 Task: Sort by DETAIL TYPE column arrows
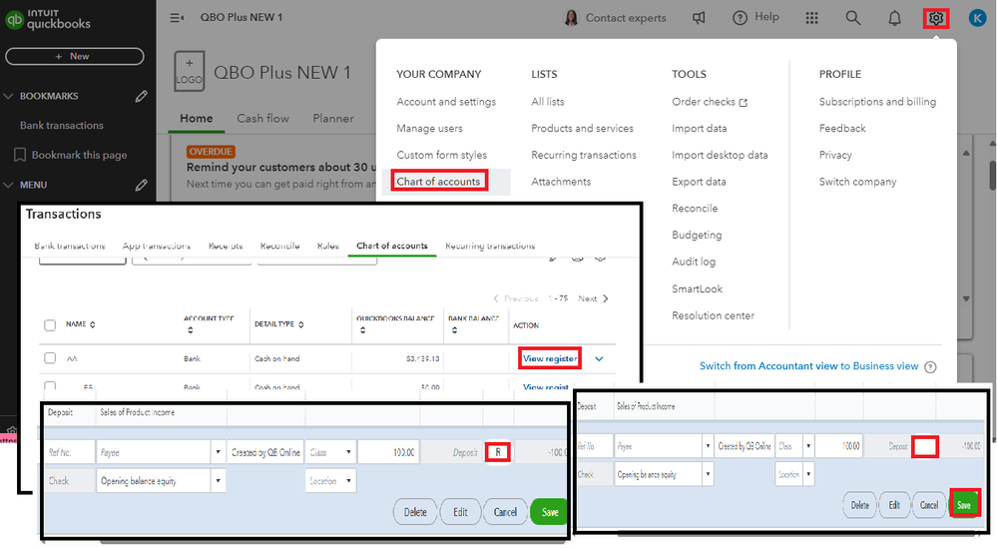(300, 324)
